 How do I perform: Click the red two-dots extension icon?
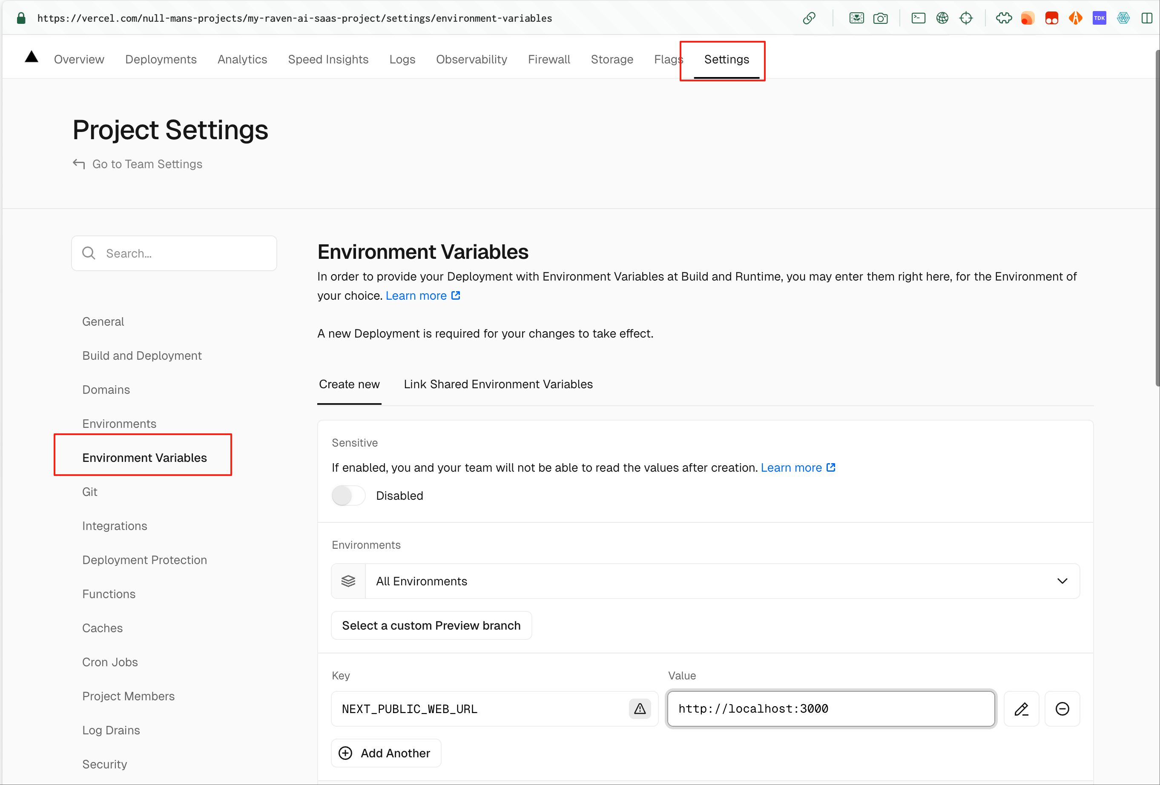pyautogui.click(x=1052, y=18)
